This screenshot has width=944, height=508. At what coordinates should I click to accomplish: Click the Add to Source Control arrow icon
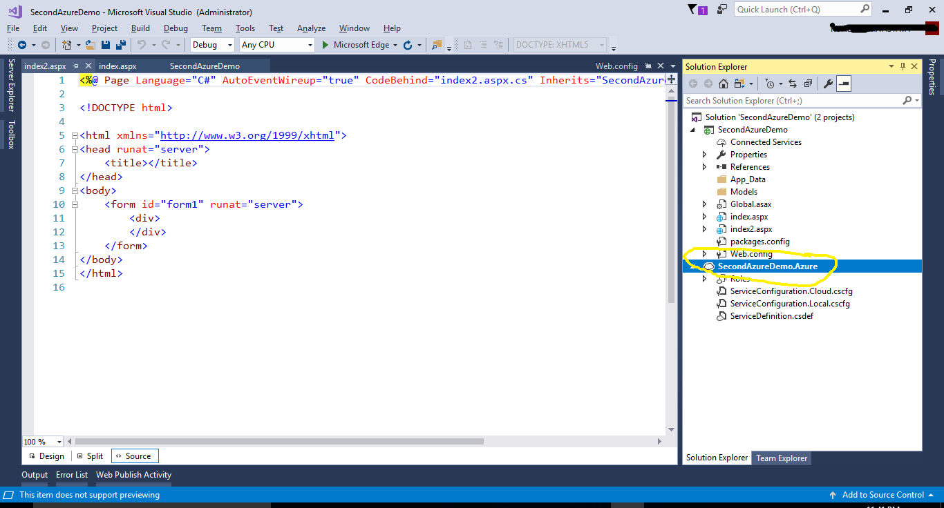pyautogui.click(x=833, y=495)
